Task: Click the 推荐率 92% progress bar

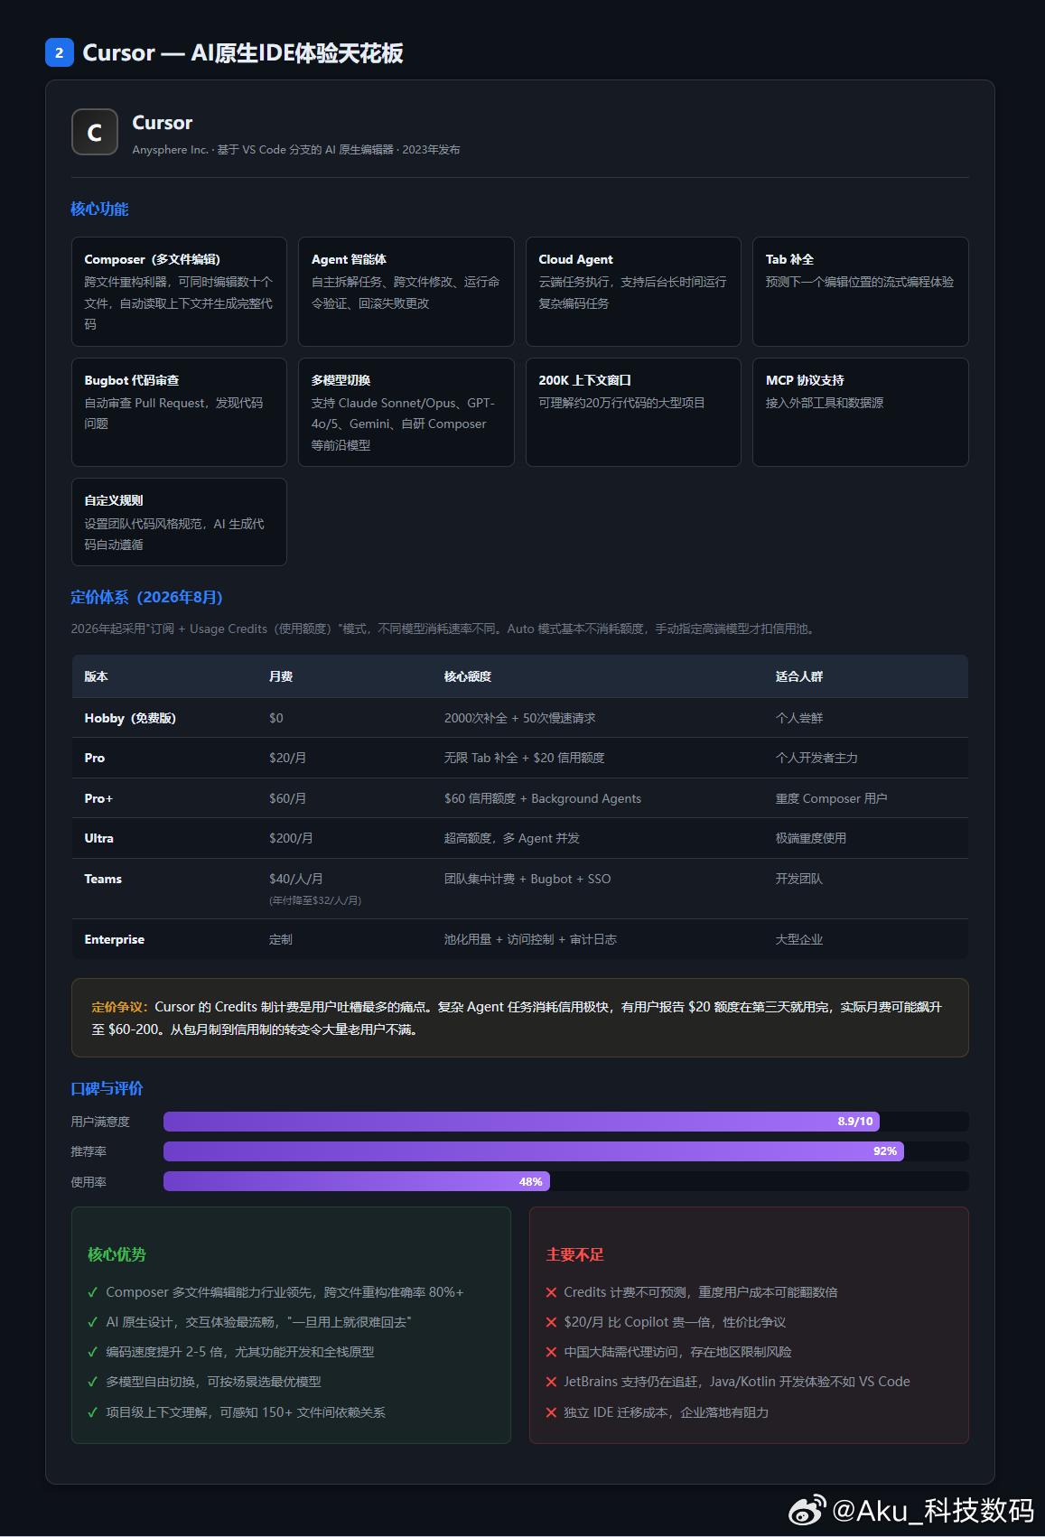Action: tap(565, 1151)
